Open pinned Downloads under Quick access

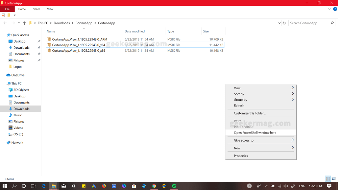21,47
